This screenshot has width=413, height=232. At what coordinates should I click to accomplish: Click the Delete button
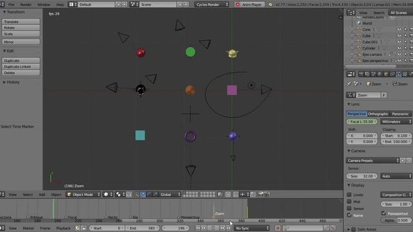[21, 73]
